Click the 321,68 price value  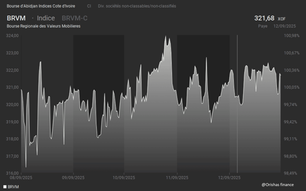264,18
